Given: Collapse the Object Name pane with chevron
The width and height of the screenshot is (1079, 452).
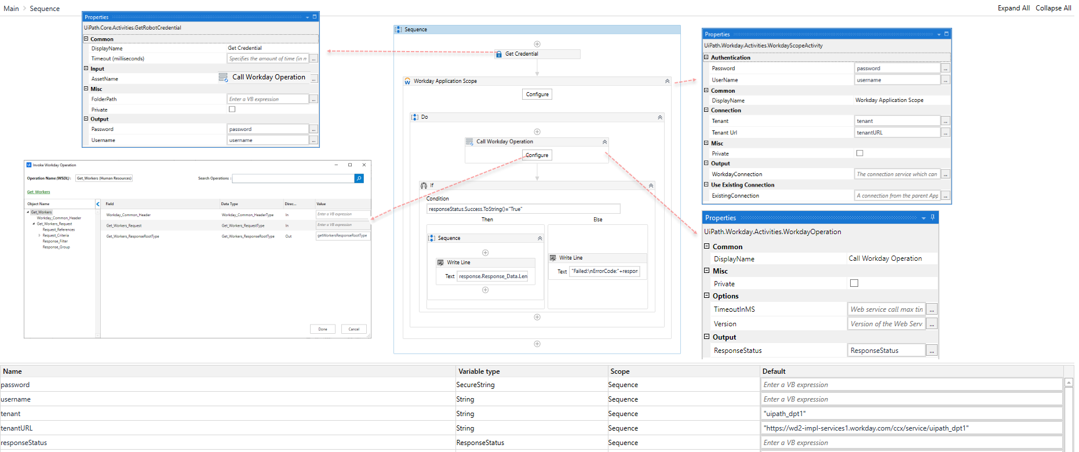Looking at the screenshot, I should point(97,204).
